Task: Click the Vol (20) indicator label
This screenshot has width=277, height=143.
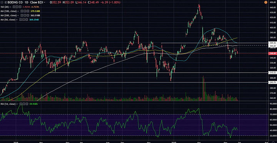Action: coord(5,7)
